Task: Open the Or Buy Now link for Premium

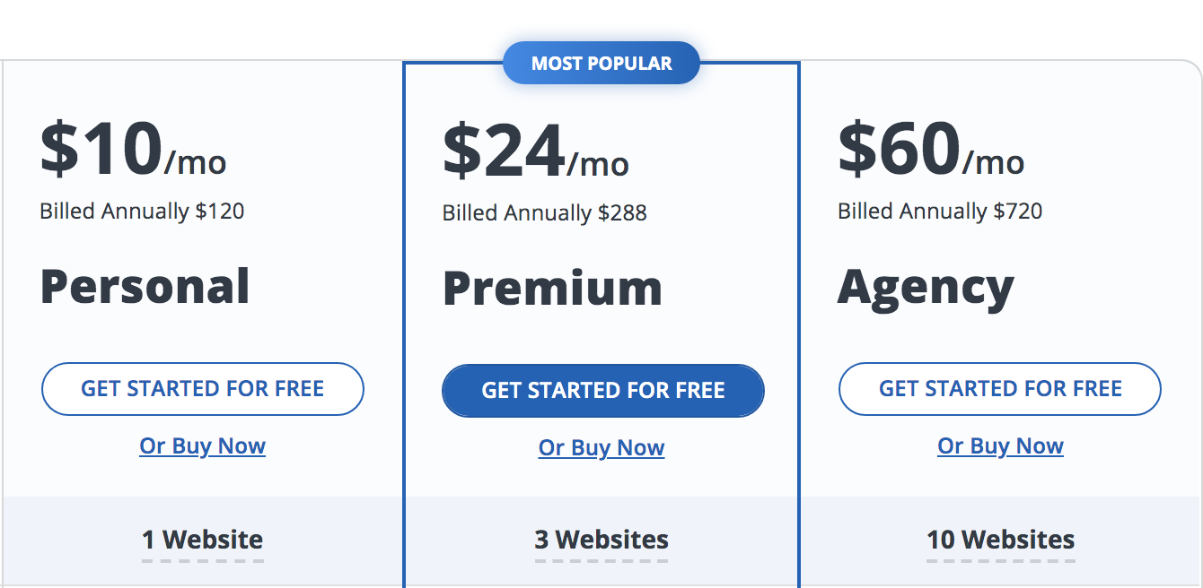Action: (x=601, y=447)
